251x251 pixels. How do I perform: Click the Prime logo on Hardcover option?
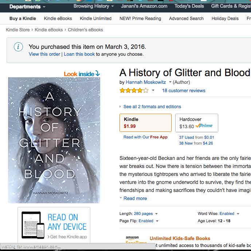coord(204,126)
